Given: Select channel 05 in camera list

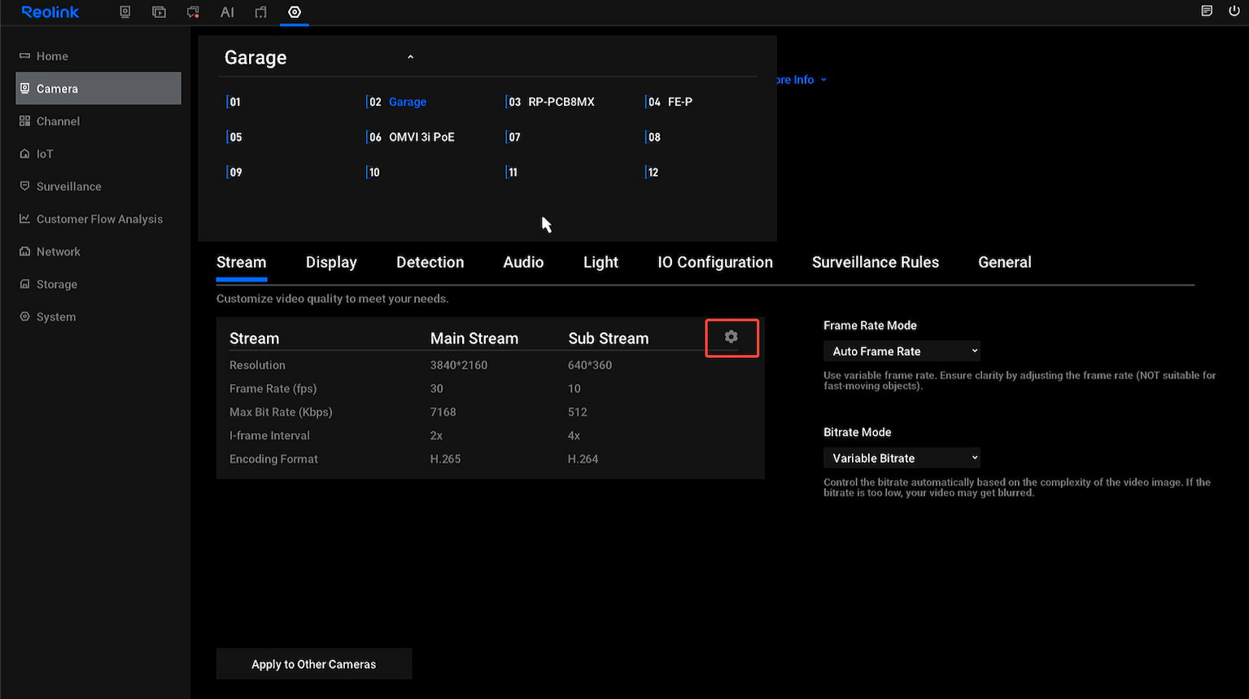Looking at the screenshot, I should (x=234, y=137).
